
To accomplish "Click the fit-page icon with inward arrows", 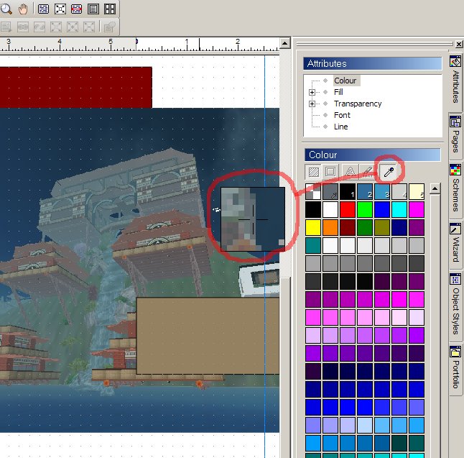I will pos(60,9).
